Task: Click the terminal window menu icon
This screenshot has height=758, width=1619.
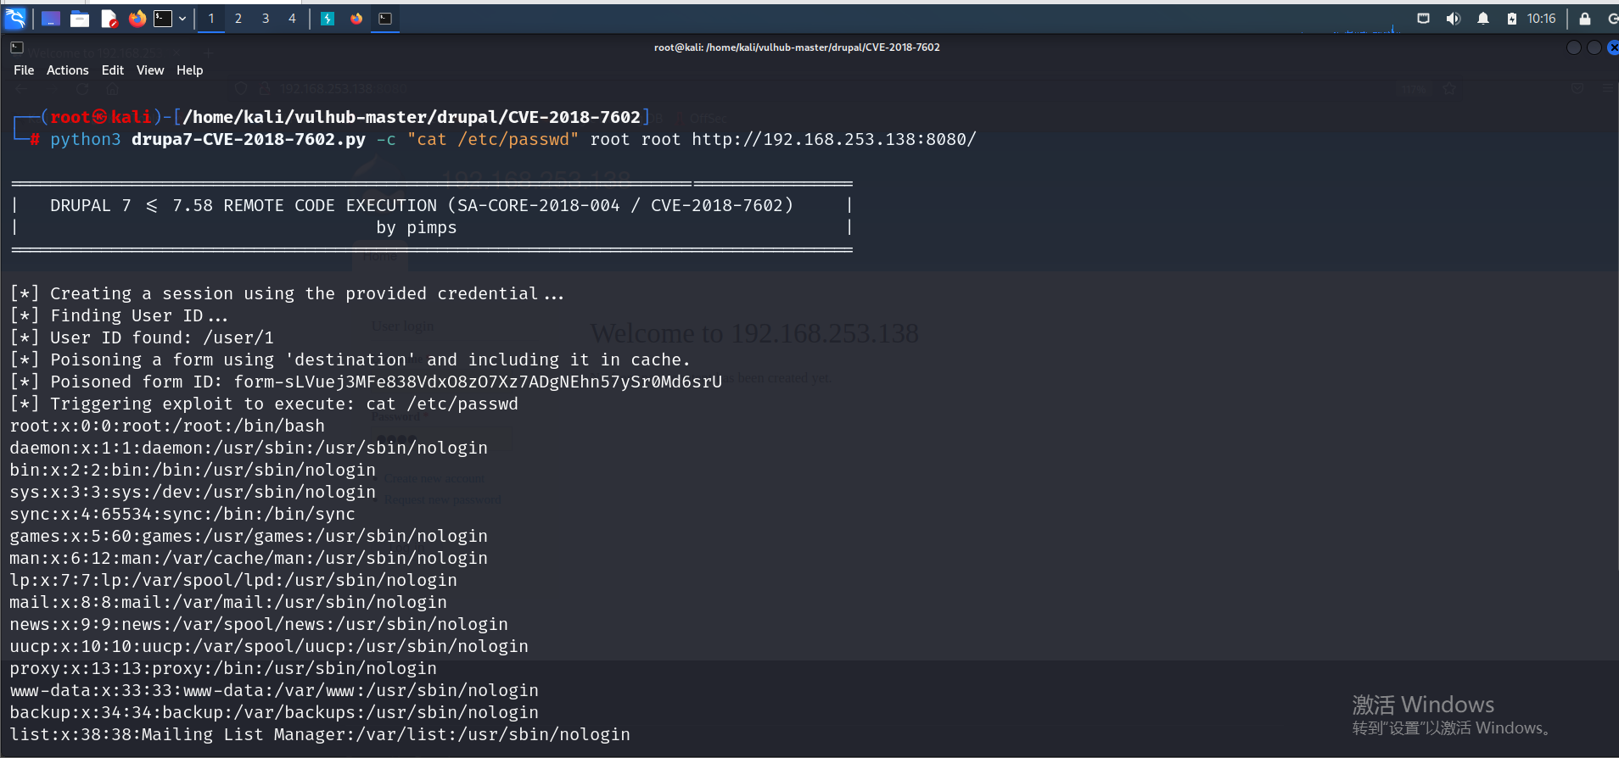Action: pyautogui.click(x=17, y=47)
